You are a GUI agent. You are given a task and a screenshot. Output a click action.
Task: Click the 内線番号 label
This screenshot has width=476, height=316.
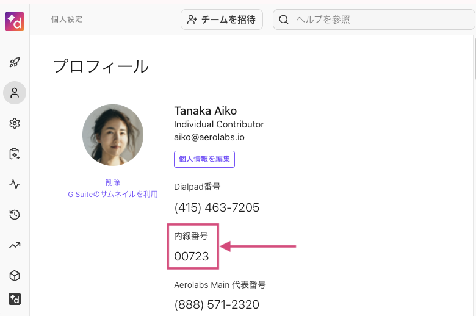click(x=191, y=236)
